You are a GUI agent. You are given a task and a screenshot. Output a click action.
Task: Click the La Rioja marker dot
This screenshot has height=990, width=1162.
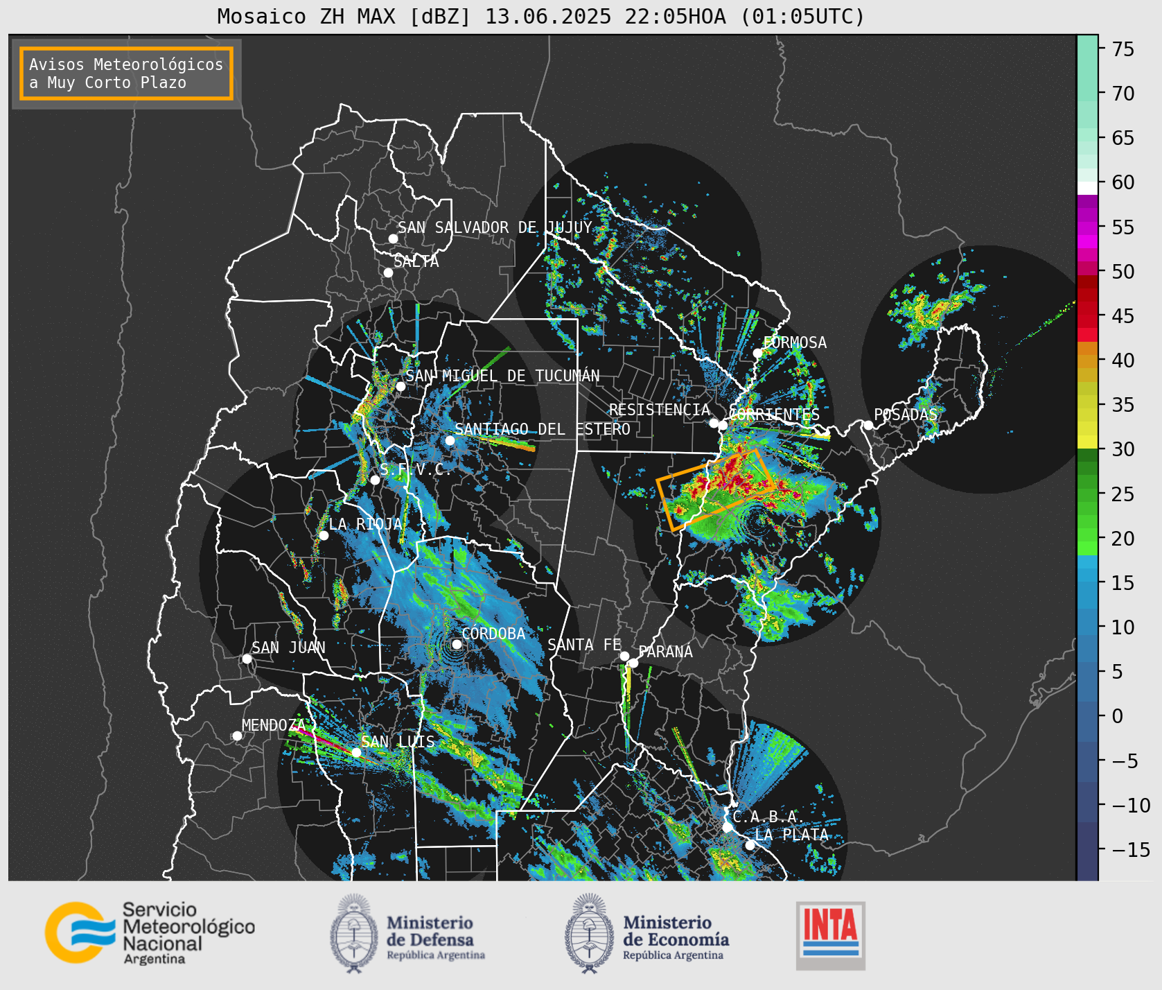(x=324, y=535)
